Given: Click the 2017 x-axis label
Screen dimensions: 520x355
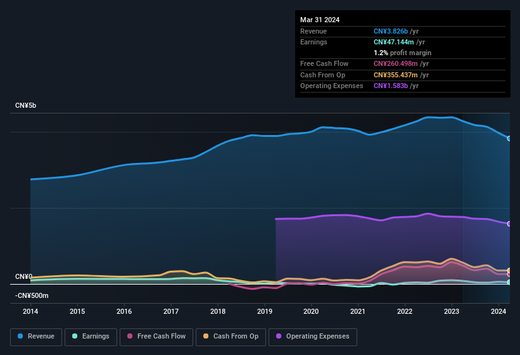Looking at the screenshot, I should [171, 311].
